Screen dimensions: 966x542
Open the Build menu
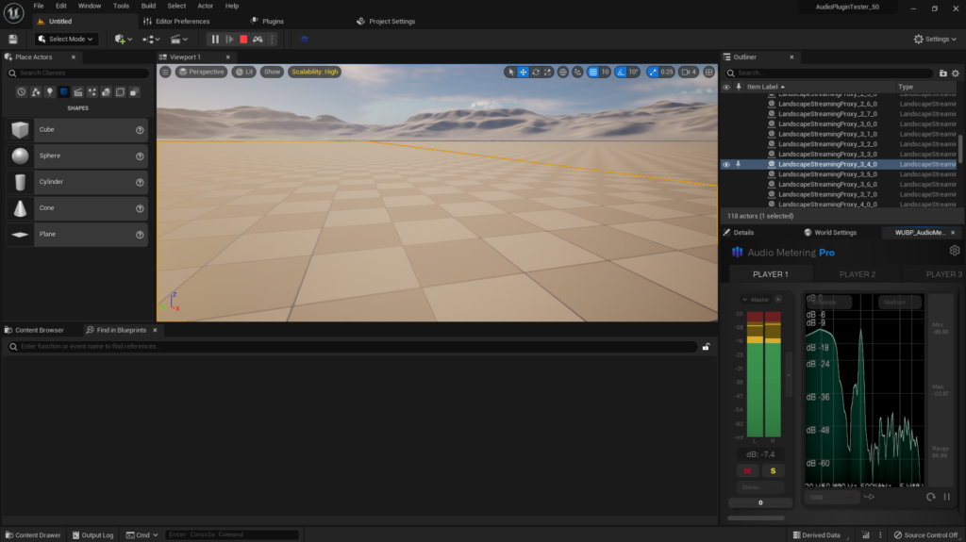point(148,6)
